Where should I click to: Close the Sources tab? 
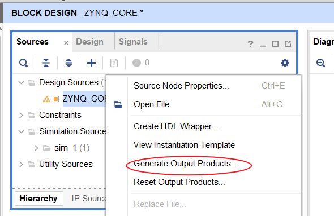(x=66, y=43)
